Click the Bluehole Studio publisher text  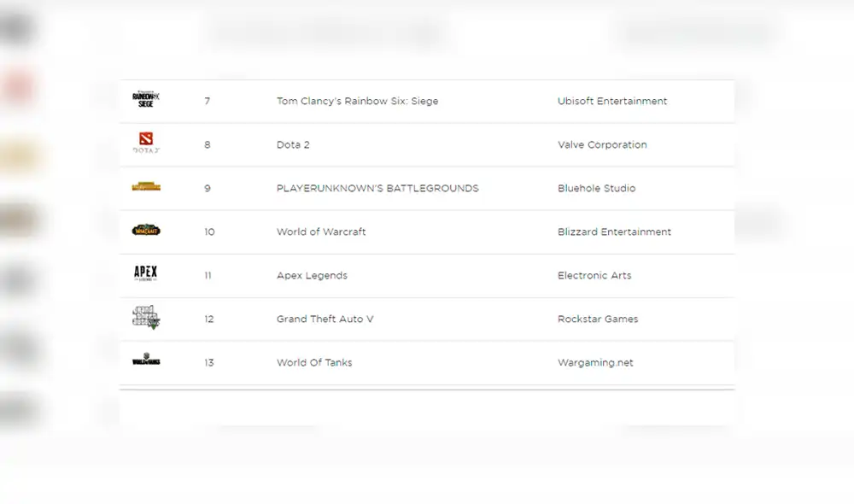(596, 188)
